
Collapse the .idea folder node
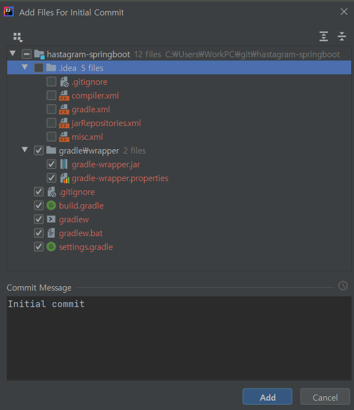[x=25, y=67]
